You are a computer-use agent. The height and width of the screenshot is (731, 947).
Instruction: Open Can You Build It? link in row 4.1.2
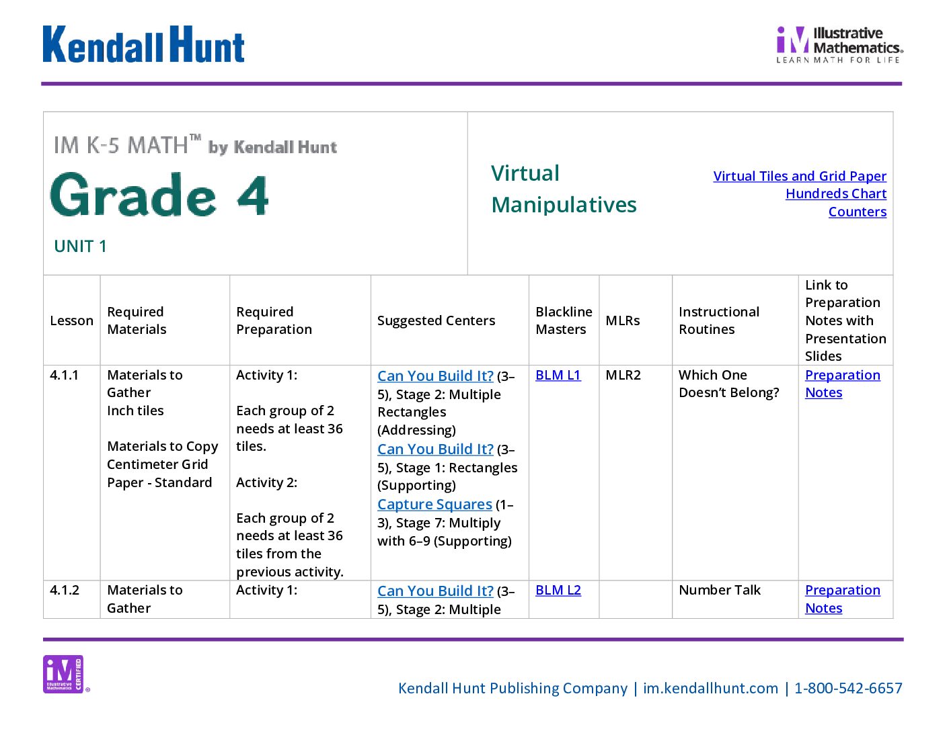(x=435, y=591)
